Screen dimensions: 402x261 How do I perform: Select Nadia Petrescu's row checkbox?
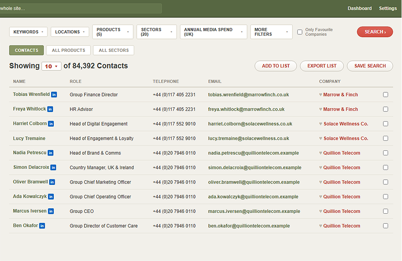385,153
